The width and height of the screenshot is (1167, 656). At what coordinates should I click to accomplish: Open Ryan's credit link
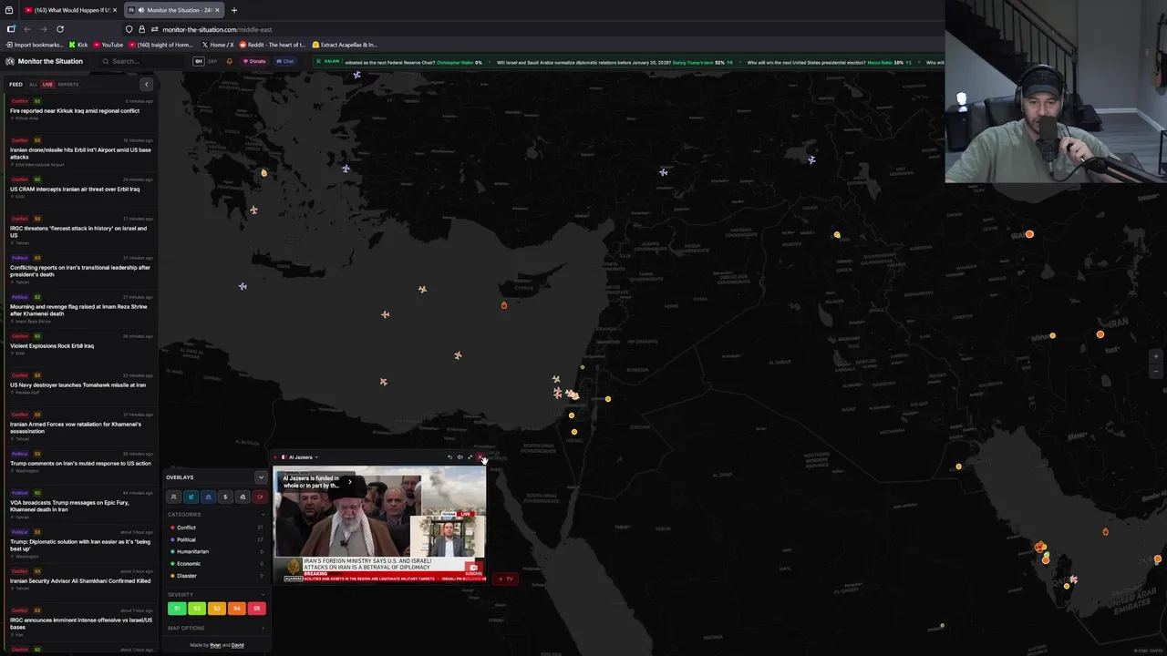click(215, 645)
